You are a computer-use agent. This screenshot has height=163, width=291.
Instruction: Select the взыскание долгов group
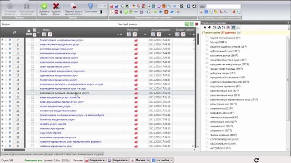click(224, 55)
